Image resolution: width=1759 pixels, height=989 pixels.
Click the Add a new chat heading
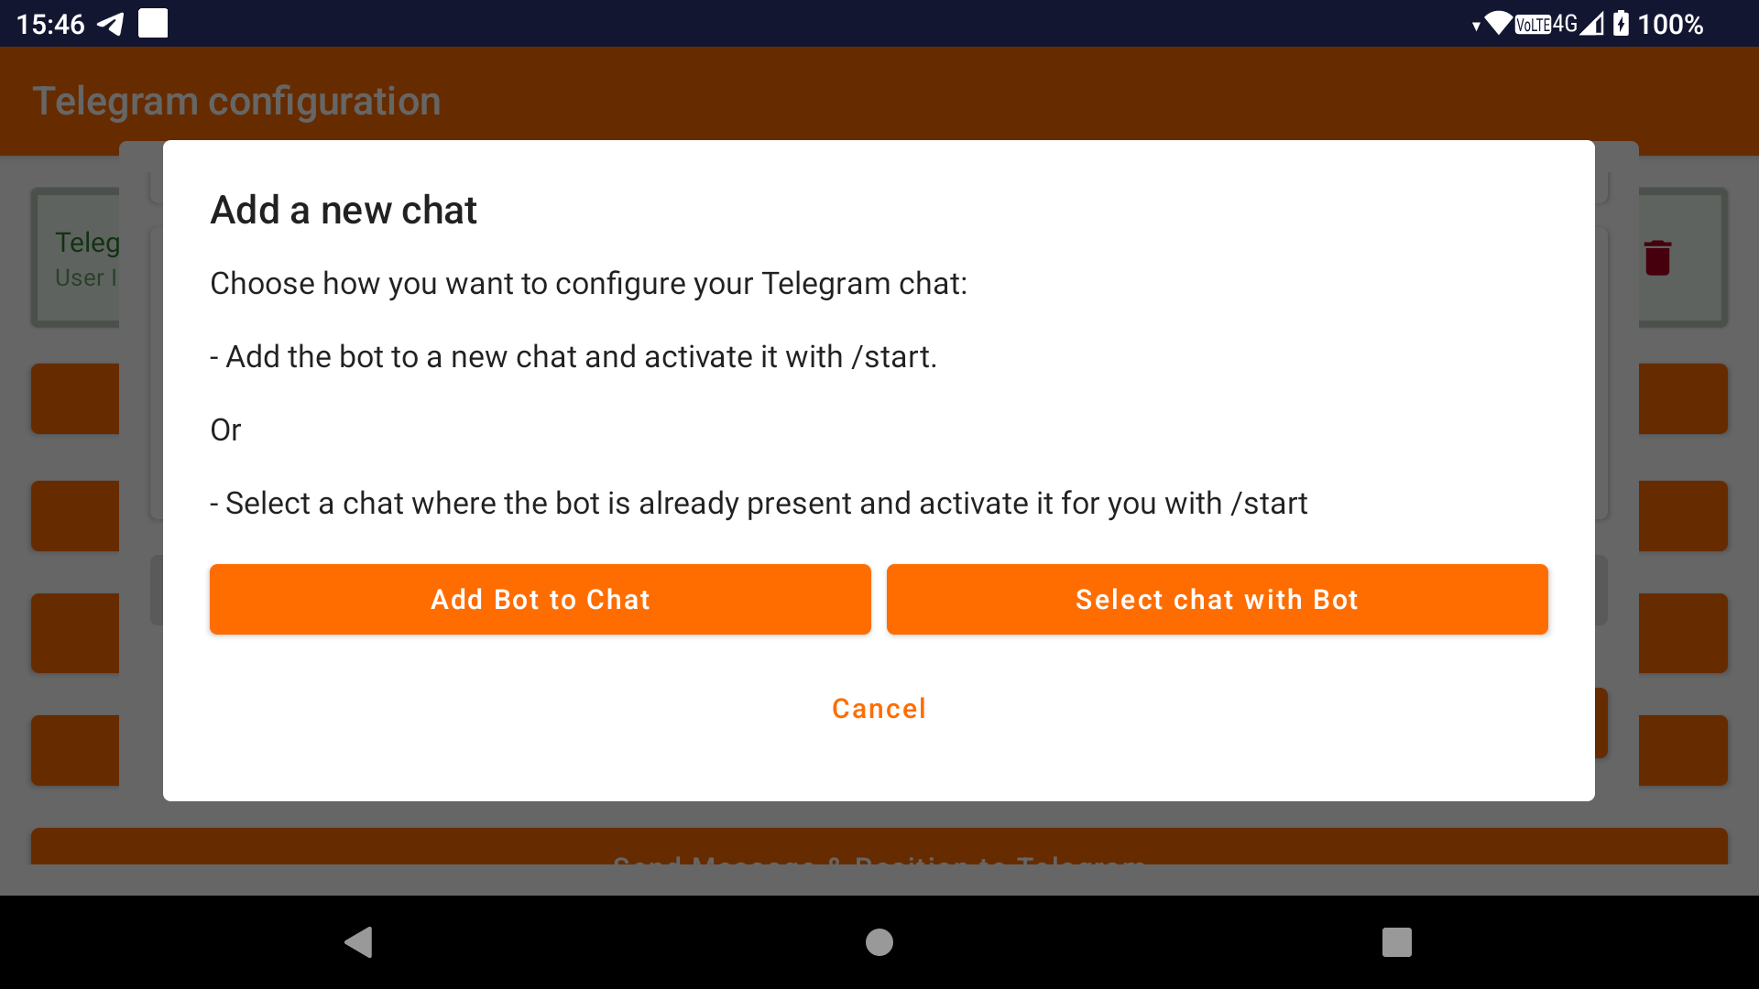[x=344, y=211]
